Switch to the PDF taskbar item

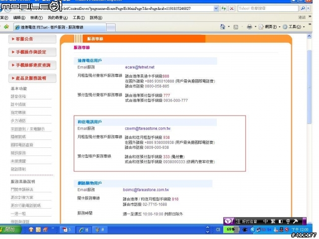(67, 230)
